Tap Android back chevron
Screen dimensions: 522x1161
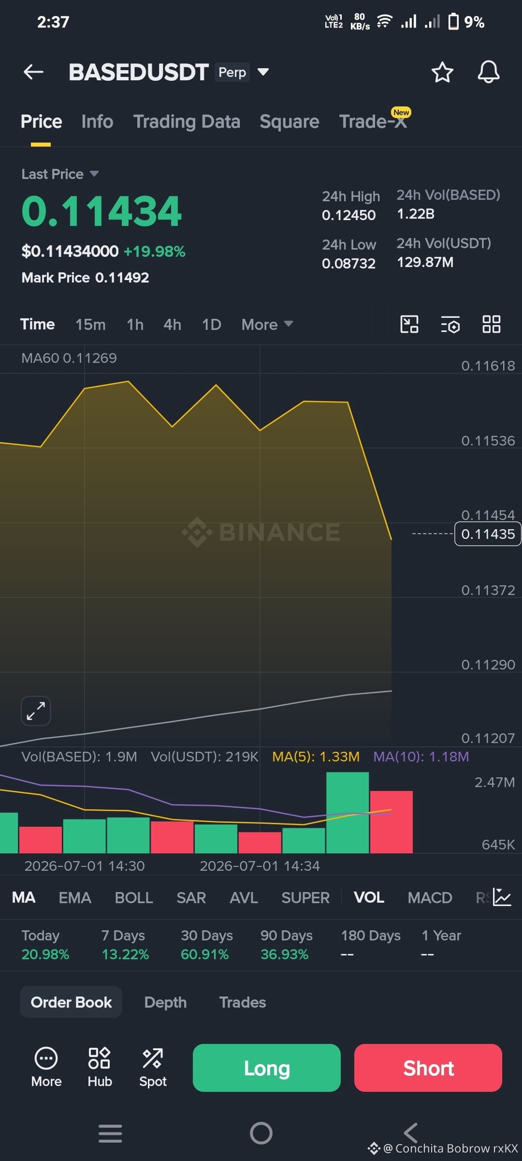click(411, 1133)
